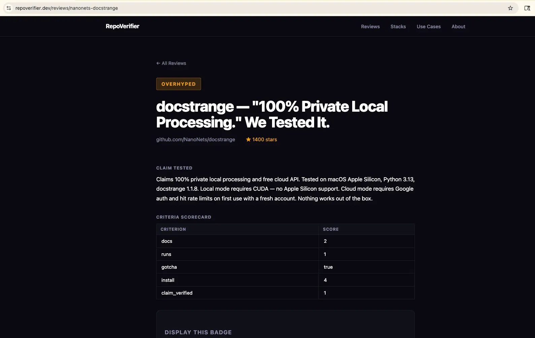Click the claim summary paragraph
Screen dimensions: 535x338
coord(286,189)
